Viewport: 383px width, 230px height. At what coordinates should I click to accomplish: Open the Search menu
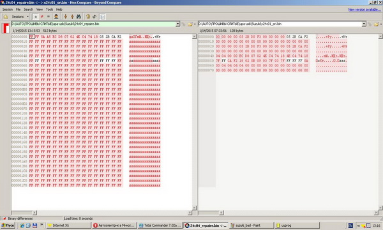click(28, 10)
